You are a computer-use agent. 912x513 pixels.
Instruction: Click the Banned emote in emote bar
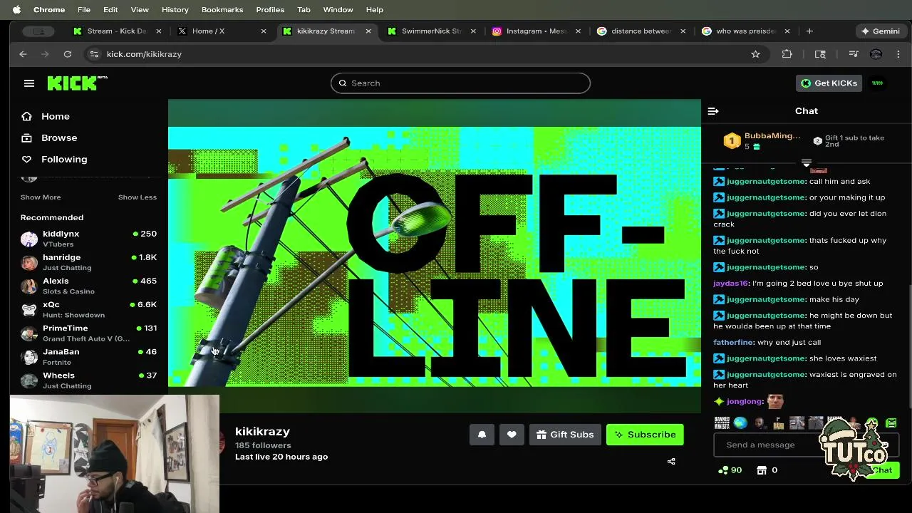pos(722,423)
